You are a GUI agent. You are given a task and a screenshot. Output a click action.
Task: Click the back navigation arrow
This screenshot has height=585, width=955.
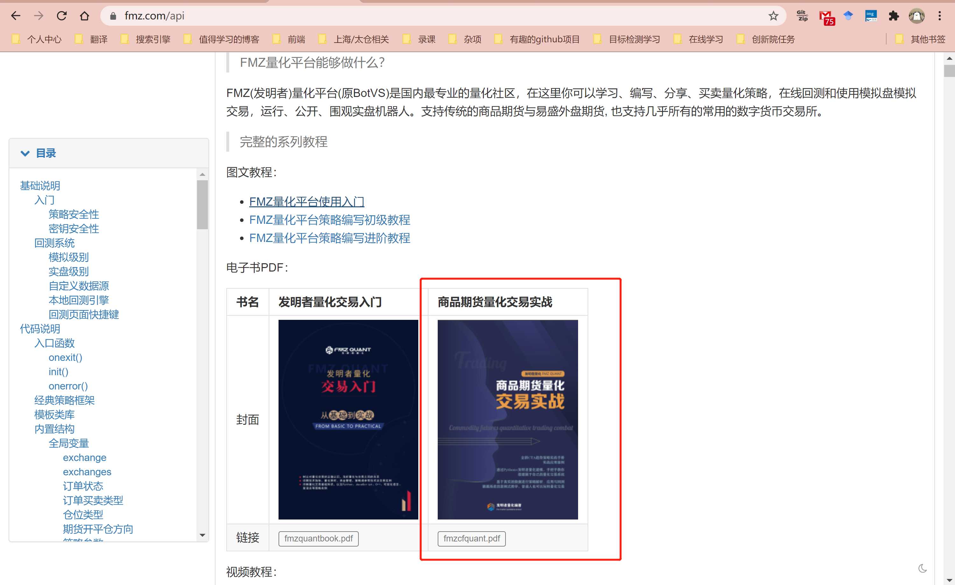pyautogui.click(x=16, y=16)
